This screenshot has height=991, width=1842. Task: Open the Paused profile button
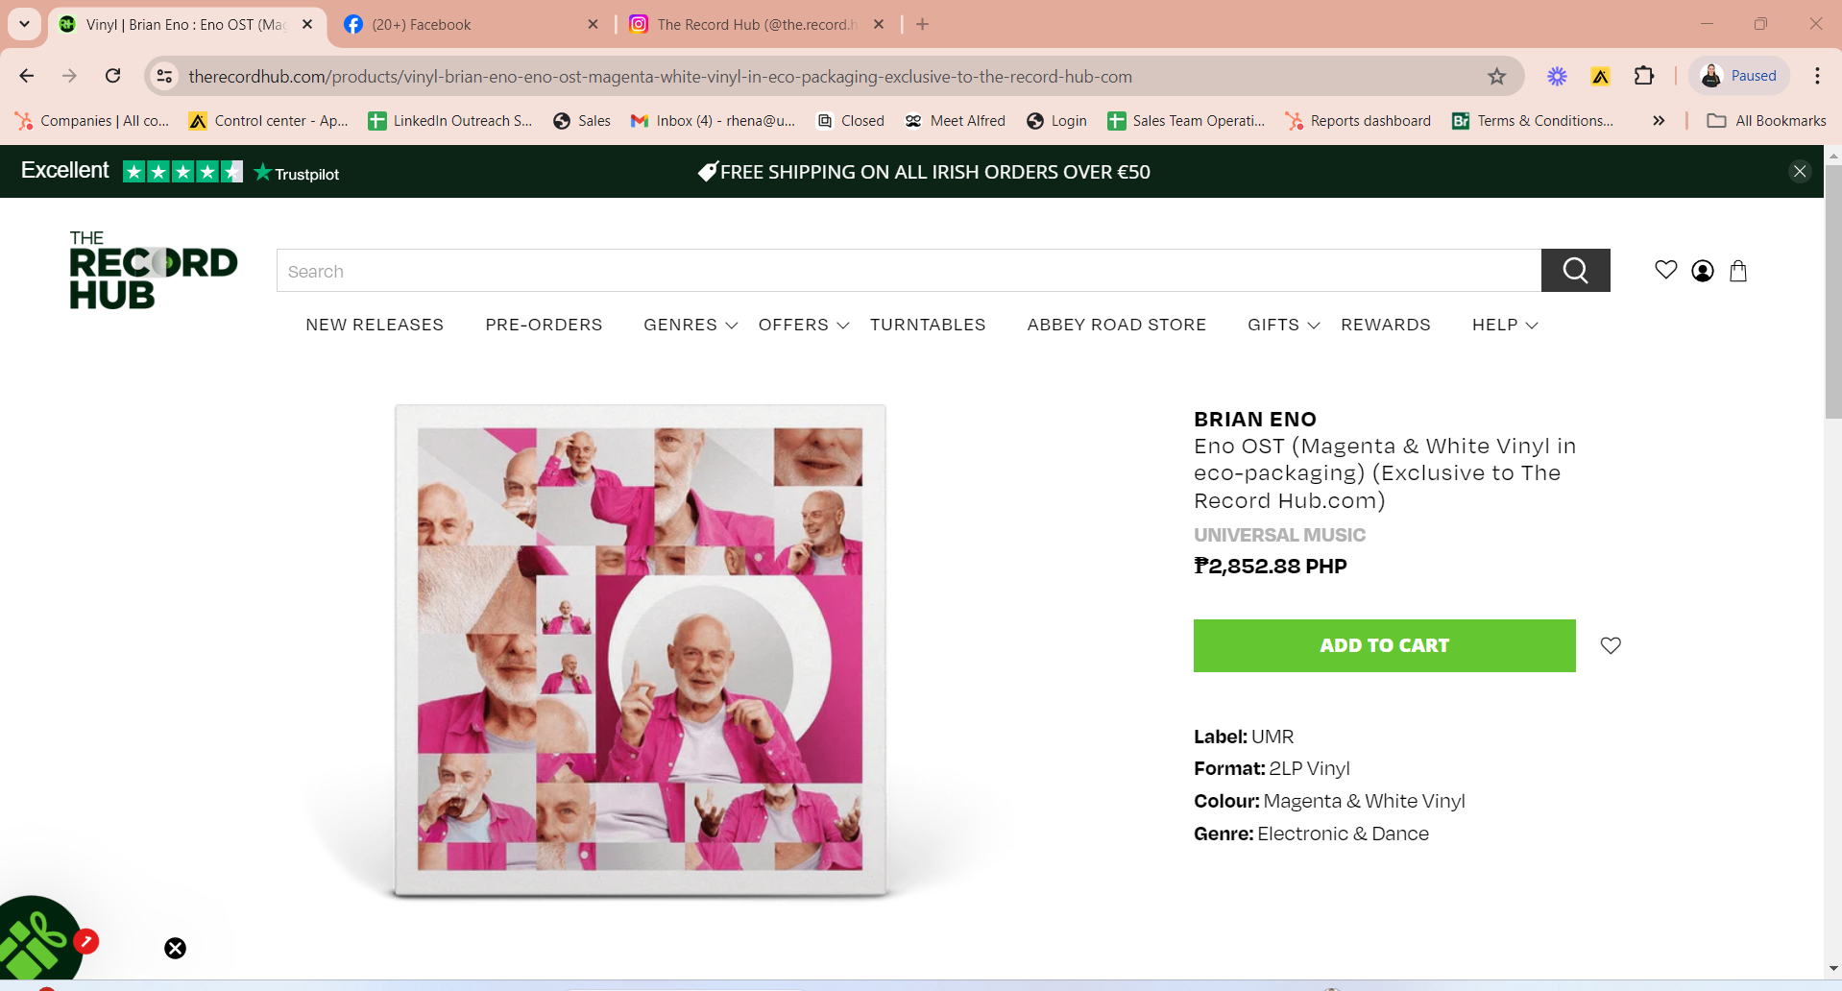1739,76
